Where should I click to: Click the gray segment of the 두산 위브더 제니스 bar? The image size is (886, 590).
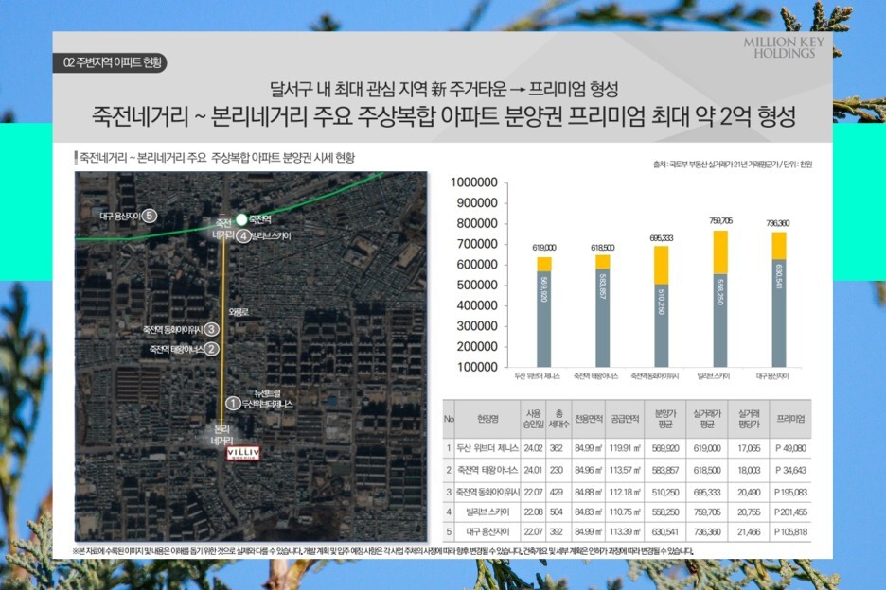[544, 319]
